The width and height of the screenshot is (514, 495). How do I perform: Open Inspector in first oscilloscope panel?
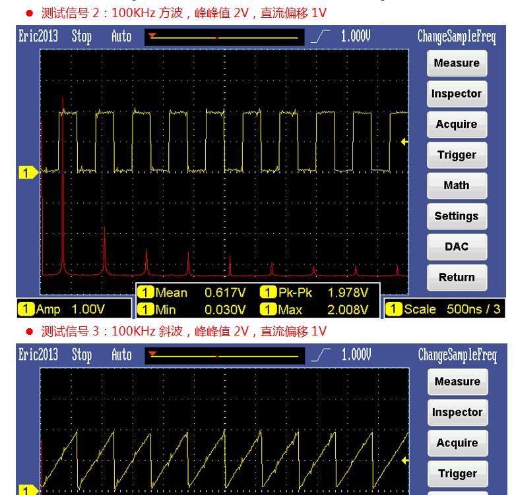click(457, 94)
